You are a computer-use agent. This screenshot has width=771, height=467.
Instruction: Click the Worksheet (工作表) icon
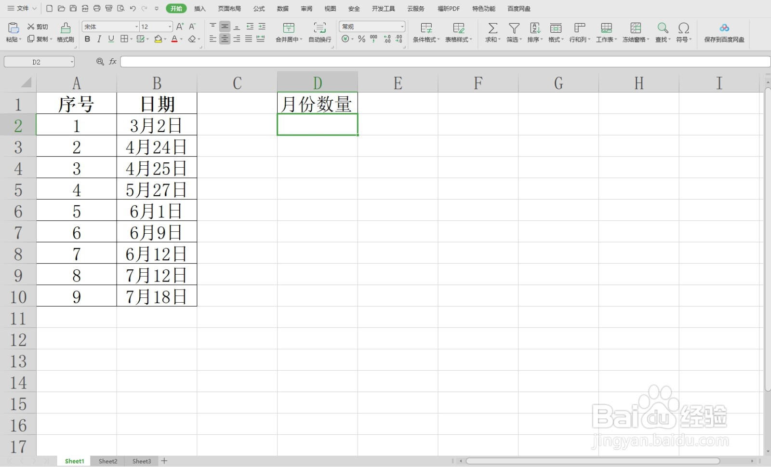coord(606,28)
